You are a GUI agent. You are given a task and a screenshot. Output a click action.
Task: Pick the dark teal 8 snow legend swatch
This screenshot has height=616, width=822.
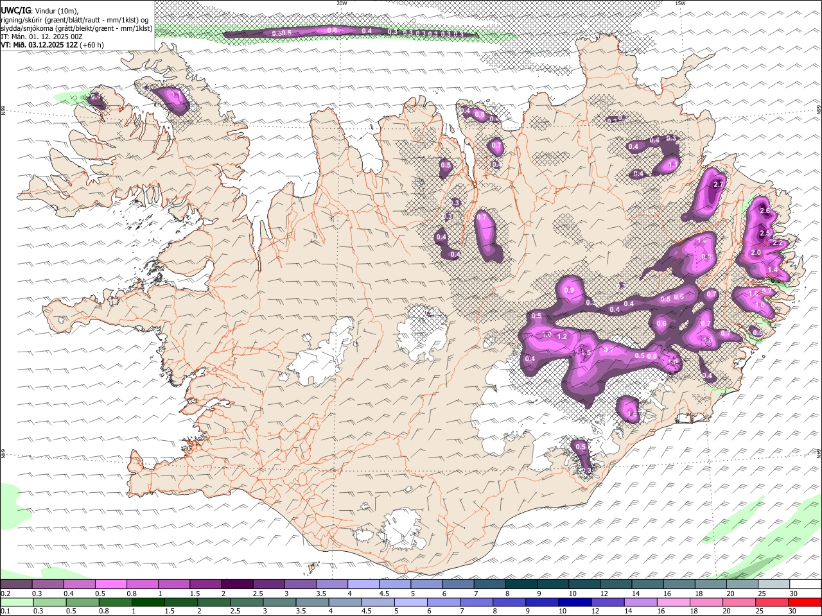[520, 584]
